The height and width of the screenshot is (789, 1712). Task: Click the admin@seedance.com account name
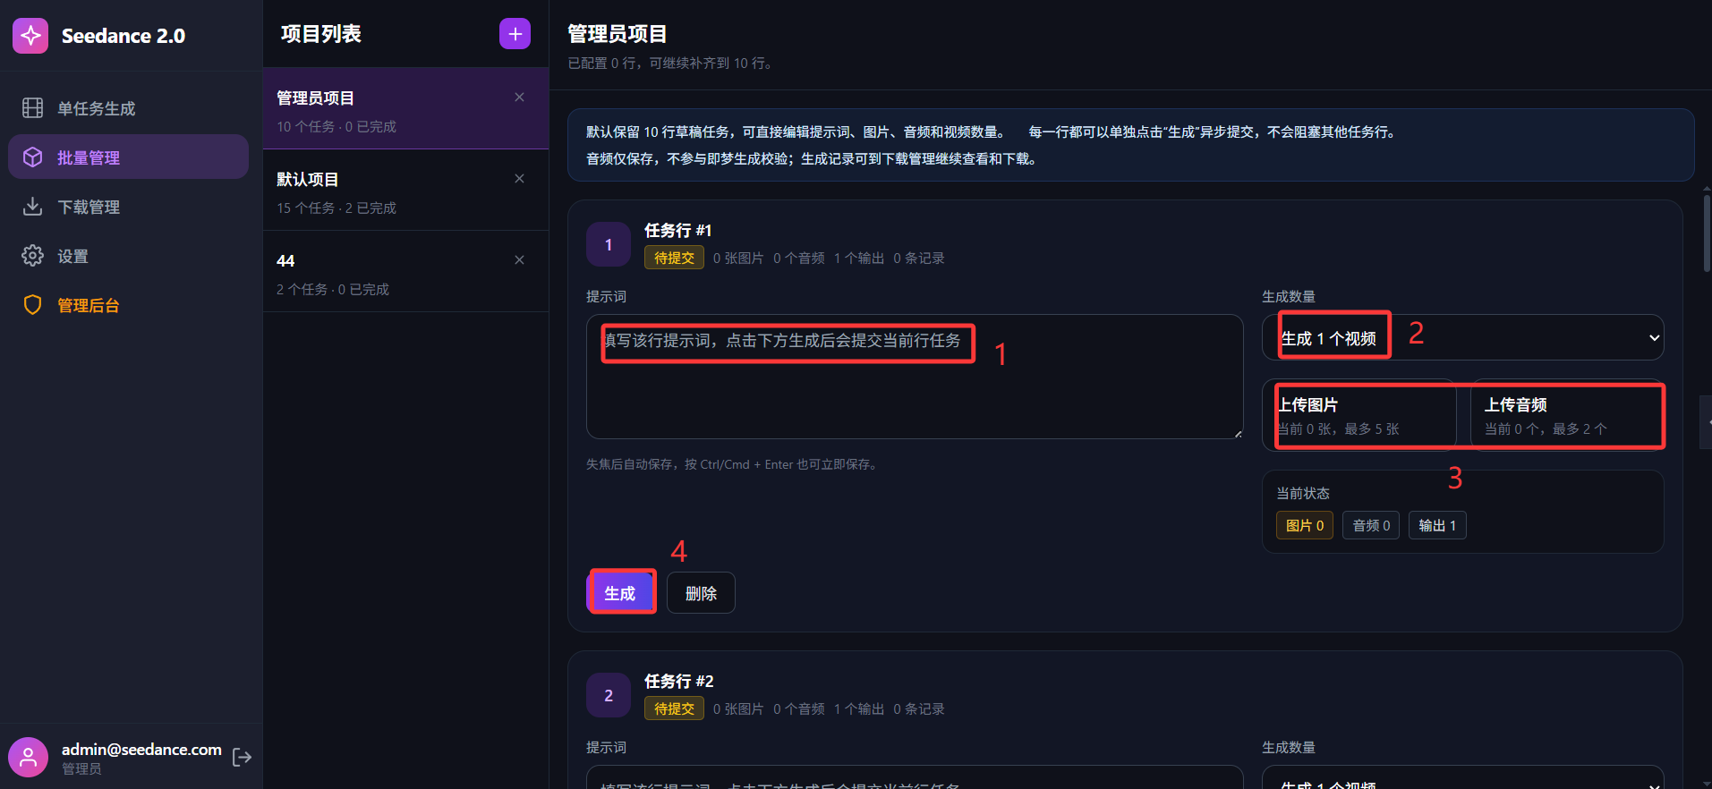click(x=141, y=750)
